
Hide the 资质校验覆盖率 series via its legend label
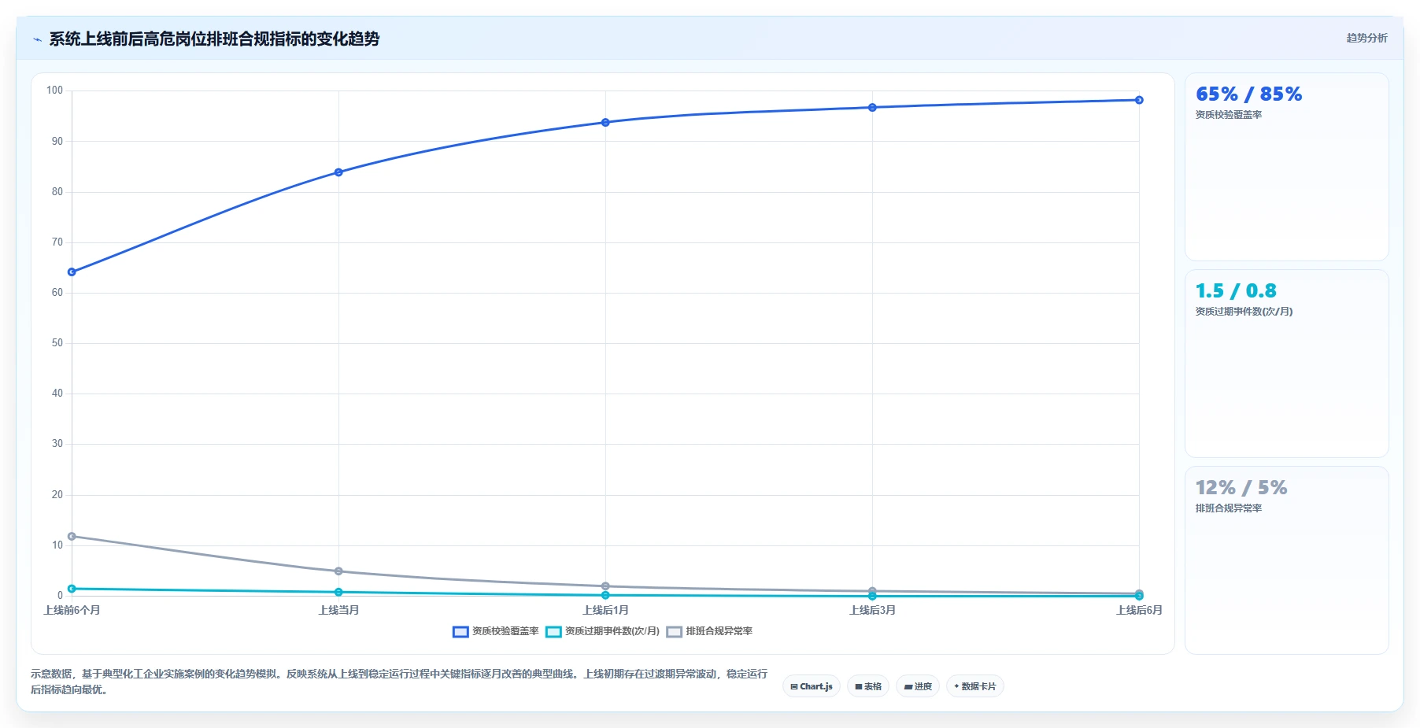click(x=505, y=631)
